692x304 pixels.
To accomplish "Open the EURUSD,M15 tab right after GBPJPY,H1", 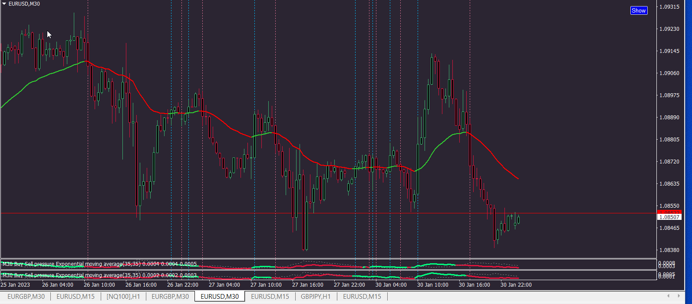I will click(362, 297).
